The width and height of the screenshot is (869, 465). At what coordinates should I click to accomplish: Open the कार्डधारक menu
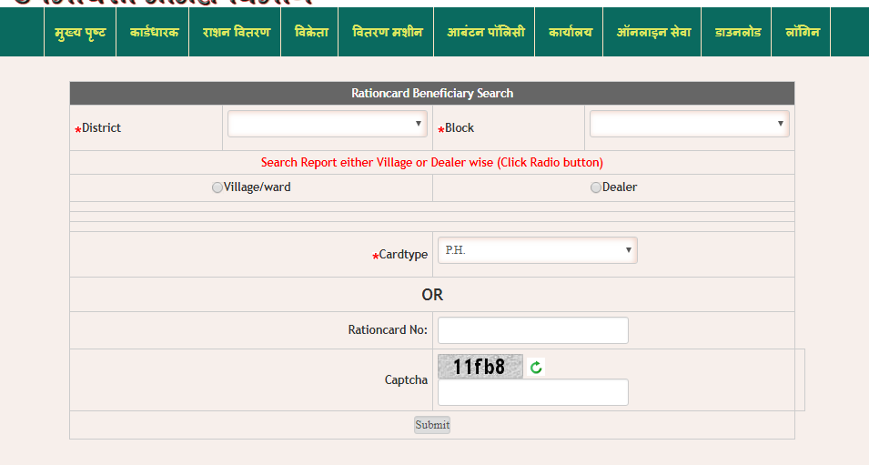154,32
